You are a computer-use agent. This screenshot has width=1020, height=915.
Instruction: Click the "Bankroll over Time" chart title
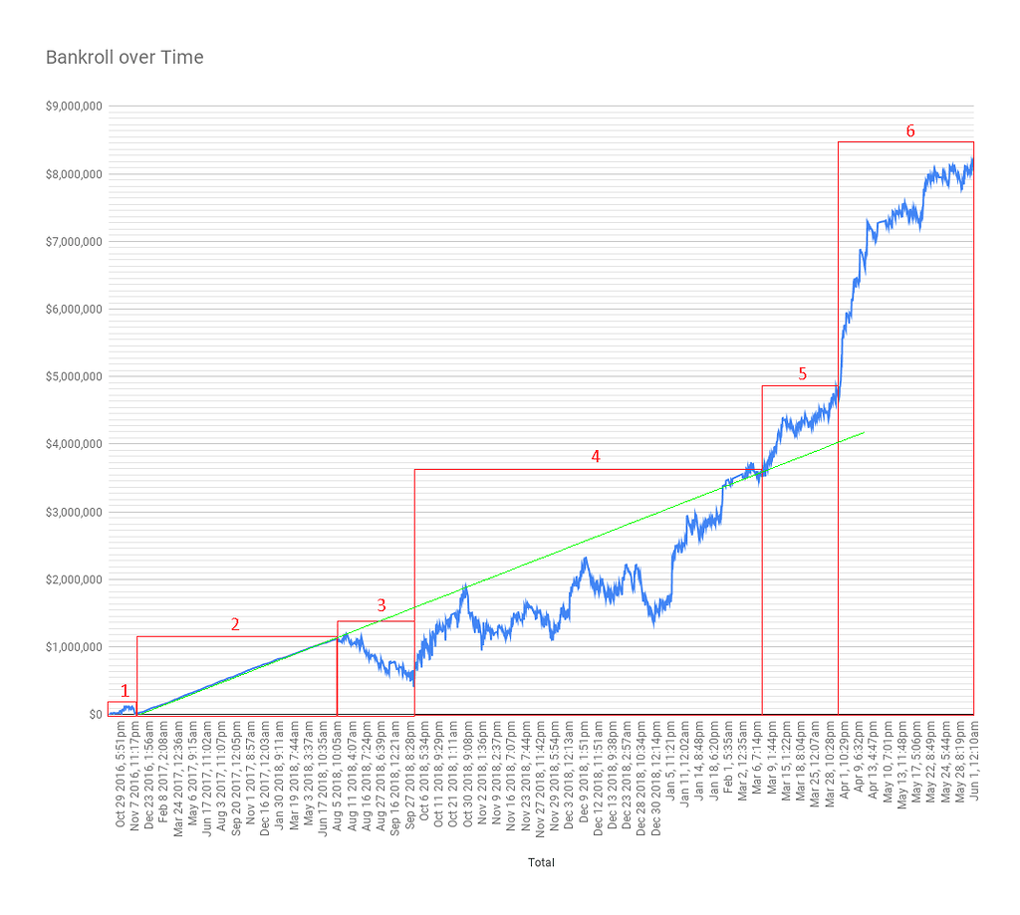[x=125, y=57]
